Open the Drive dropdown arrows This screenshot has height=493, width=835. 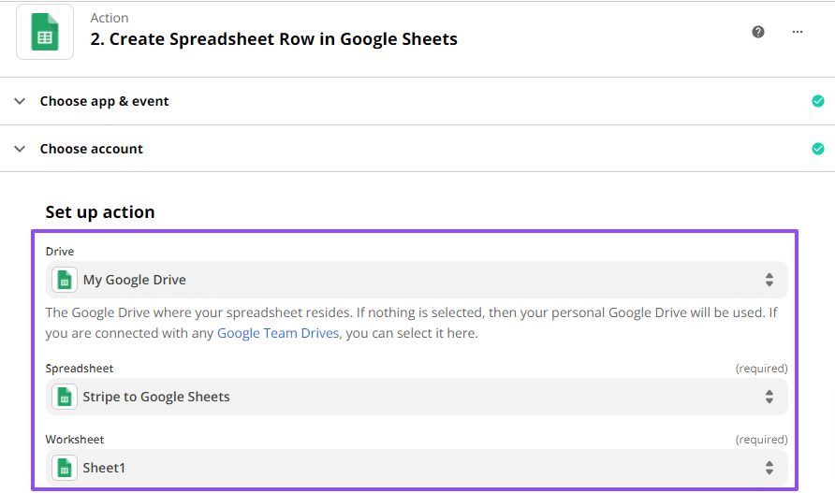point(769,280)
